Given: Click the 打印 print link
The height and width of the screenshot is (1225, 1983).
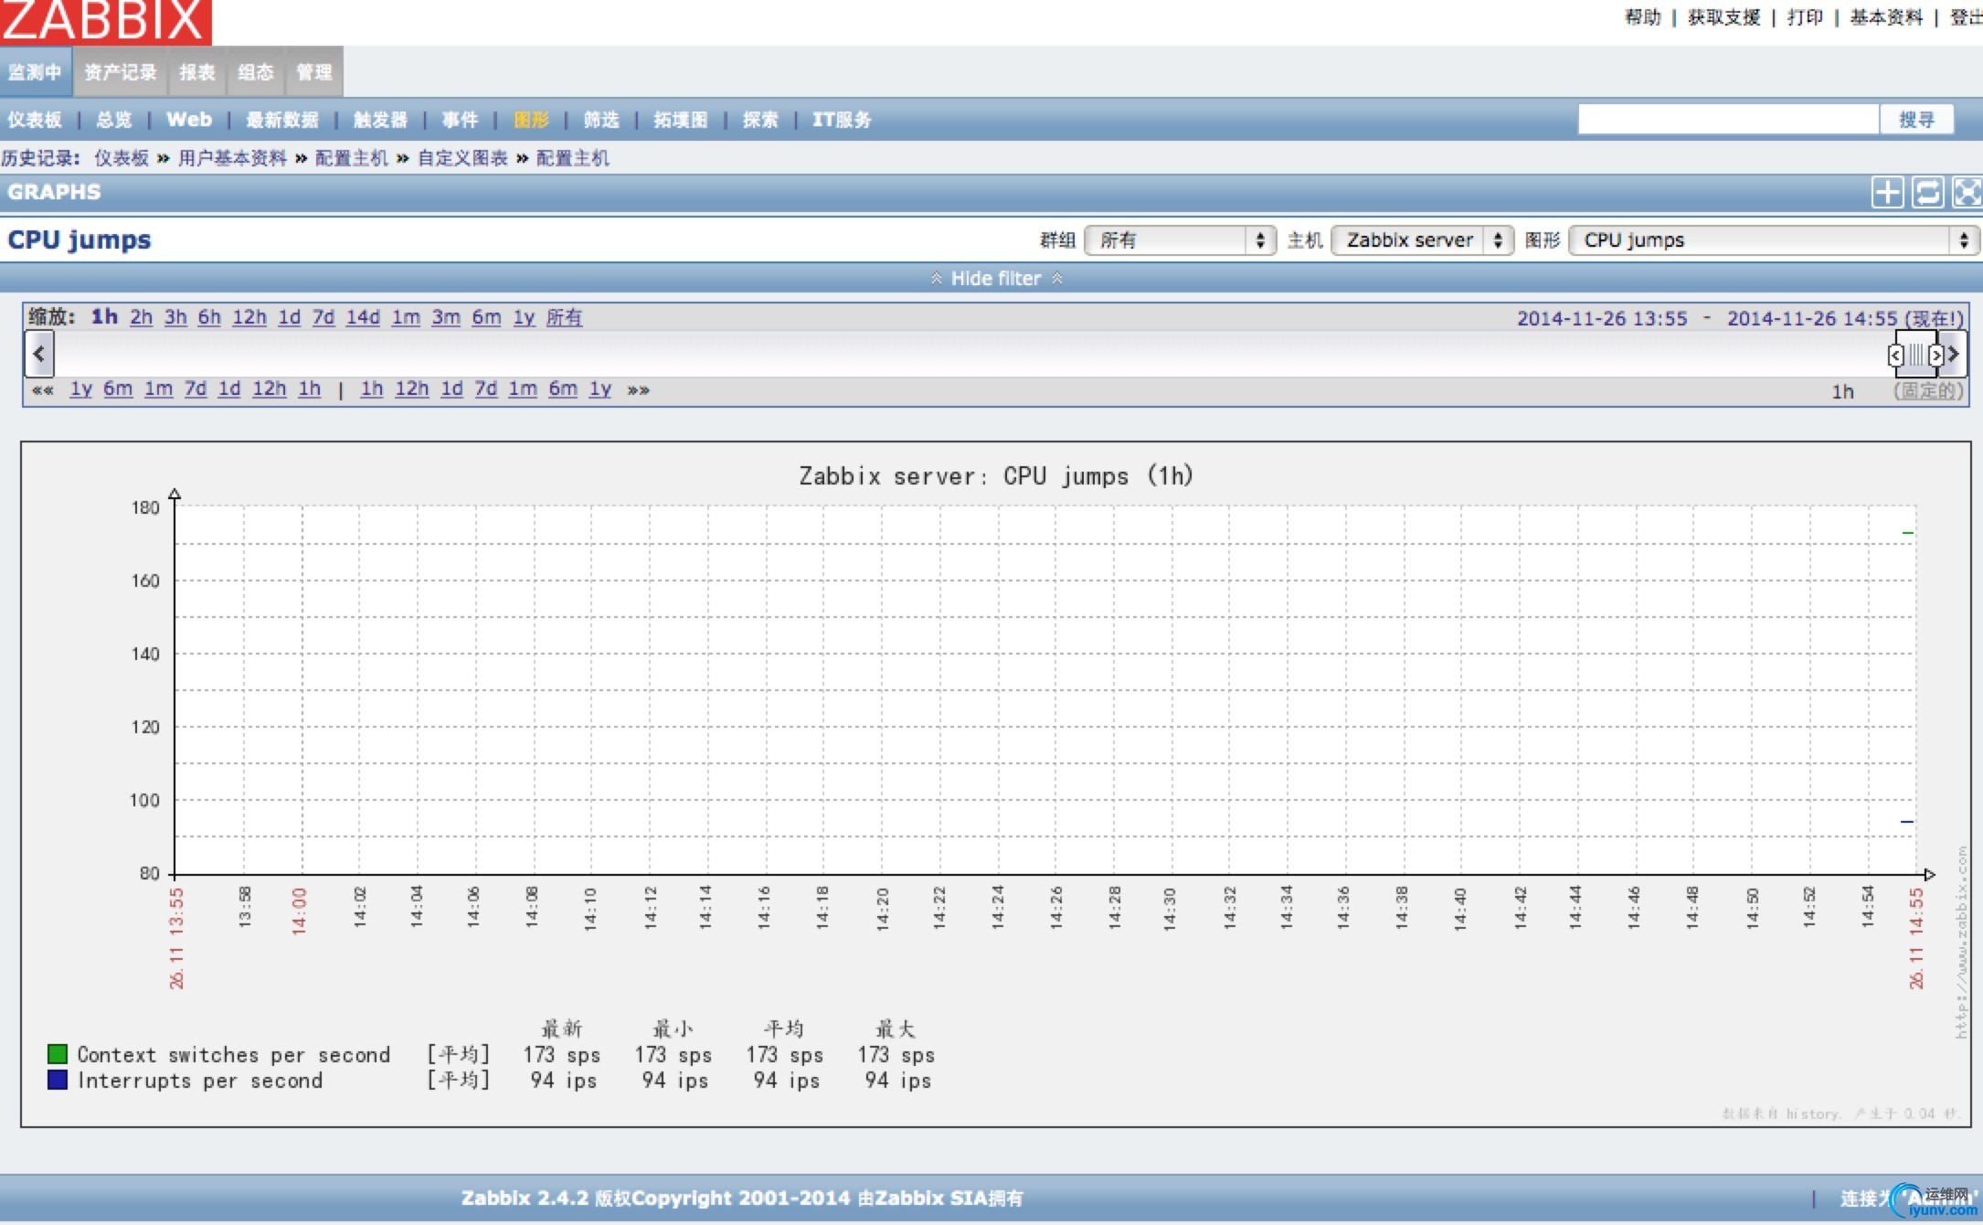Looking at the screenshot, I should 1805,17.
